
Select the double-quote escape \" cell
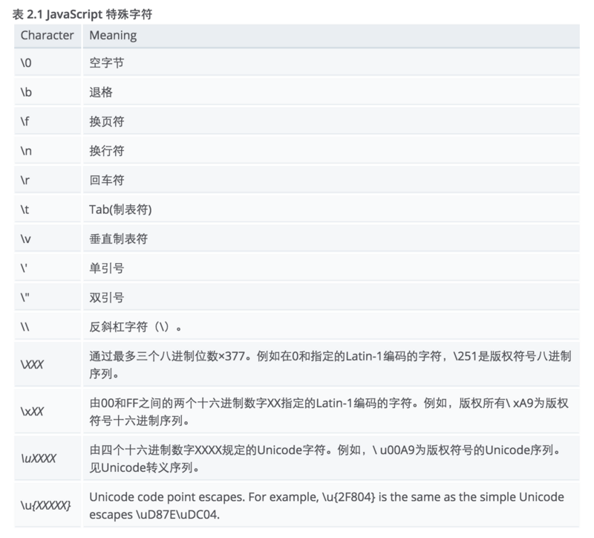pos(48,297)
